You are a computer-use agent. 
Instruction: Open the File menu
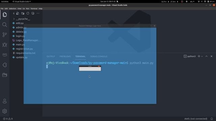pos(2,8)
